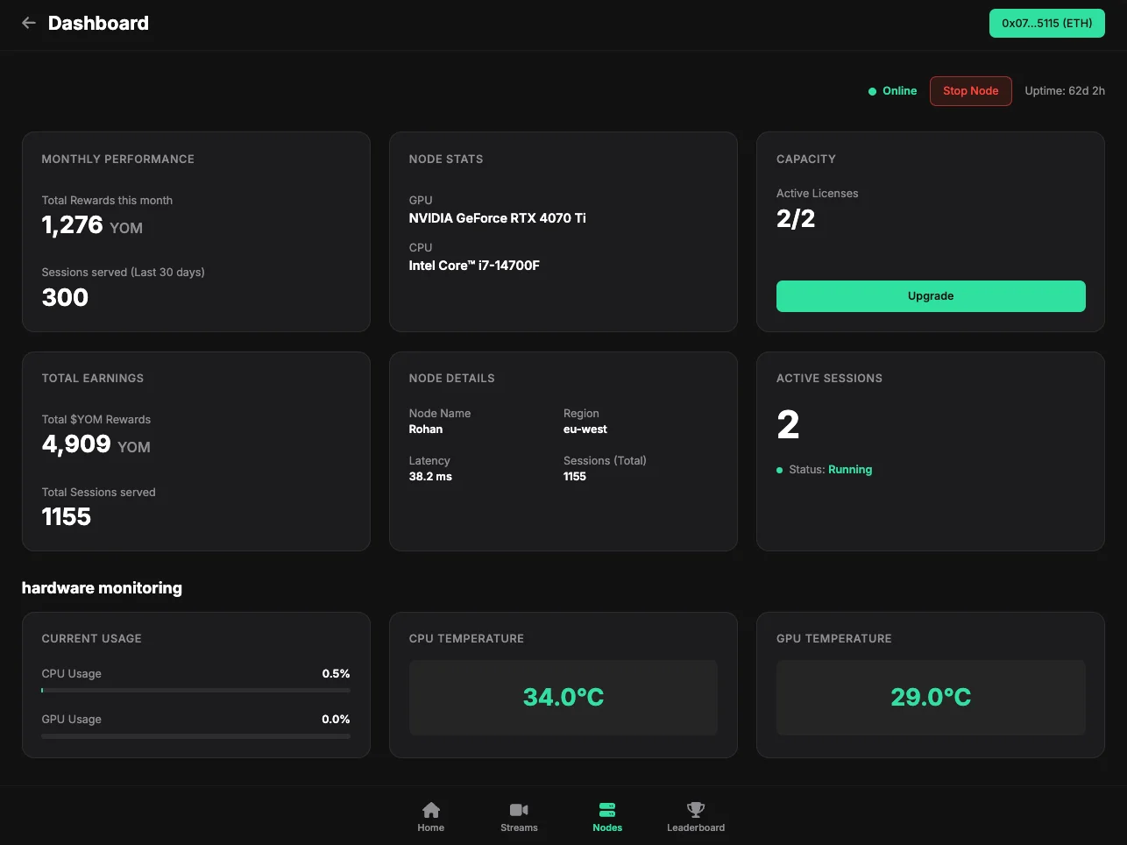Click the Upgrade button in Capacity card
This screenshot has height=845, width=1127.
point(930,295)
